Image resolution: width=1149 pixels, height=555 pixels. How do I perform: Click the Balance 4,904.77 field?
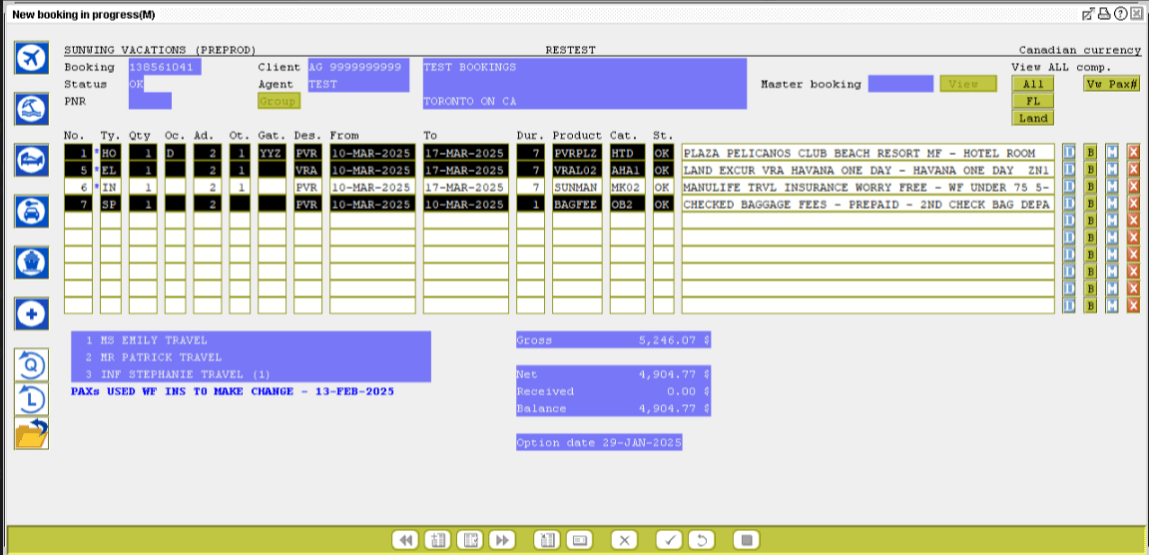coord(613,408)
